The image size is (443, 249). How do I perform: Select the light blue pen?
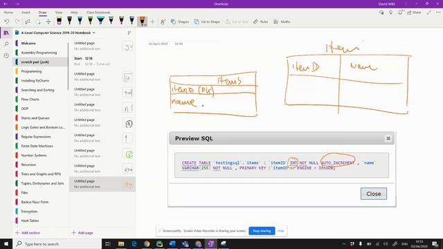(x=80, y=21)
